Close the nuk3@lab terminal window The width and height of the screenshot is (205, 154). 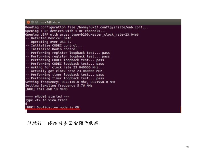coord(28,22)
